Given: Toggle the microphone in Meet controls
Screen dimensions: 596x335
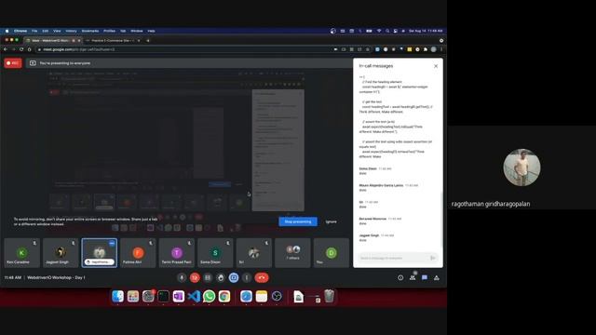Looking at the screenshot, I should [x=182, y=277].
